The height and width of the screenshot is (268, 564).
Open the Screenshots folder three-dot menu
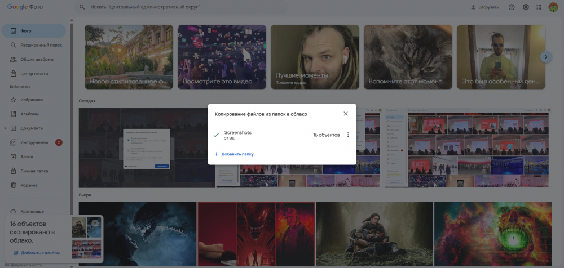tap(348, 135)
